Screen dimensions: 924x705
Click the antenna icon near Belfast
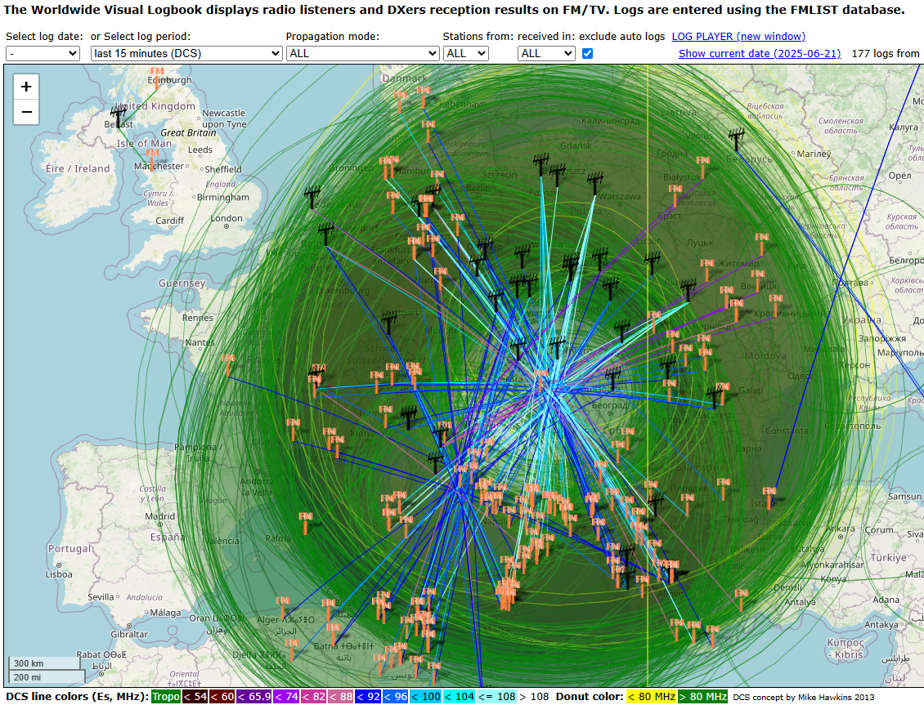pyautogui.click(x=118, y=115)
